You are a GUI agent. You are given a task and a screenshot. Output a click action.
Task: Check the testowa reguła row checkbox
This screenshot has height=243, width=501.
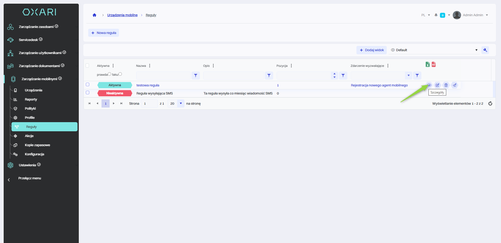[88, 85]
